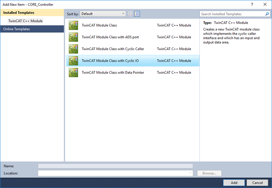The width and height of the screenshot is (272, 188).
Task: Click the Name input field
Action: [115, 166]
